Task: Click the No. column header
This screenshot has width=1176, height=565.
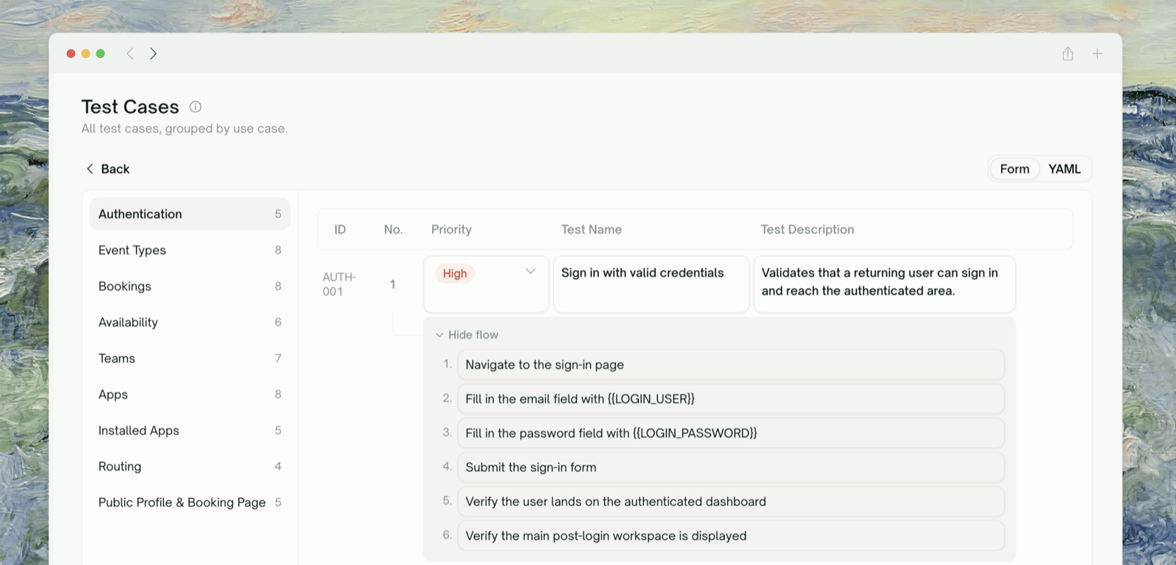Action: (x=393, y=229)
